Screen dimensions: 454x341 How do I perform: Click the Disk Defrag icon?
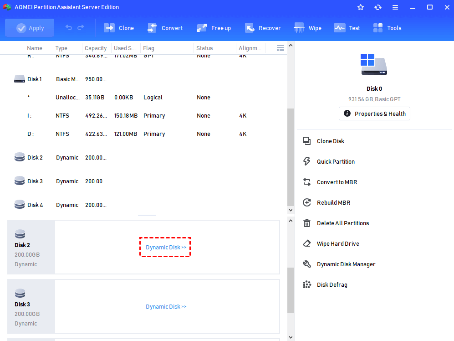pyautogui.click(x=306, y=285)
